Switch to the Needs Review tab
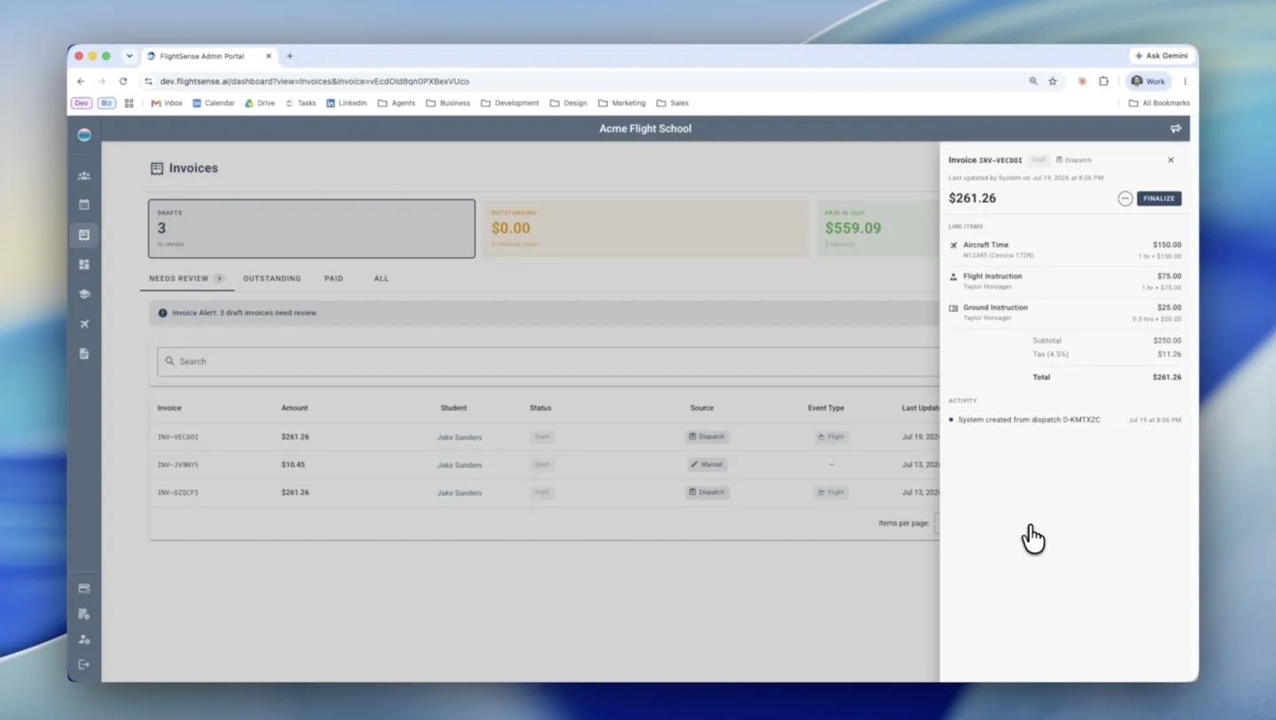Image resolution: width=1276 pixels, height=720 pixels. click(187, 278)
